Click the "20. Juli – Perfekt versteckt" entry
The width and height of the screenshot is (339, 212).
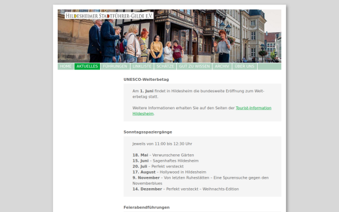click(x=158, y=166)
